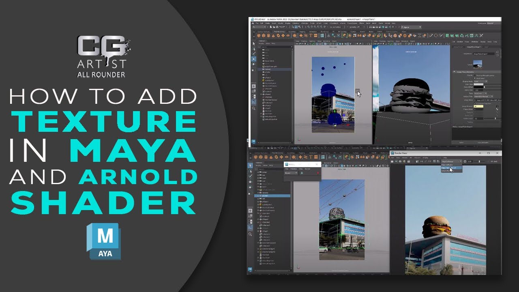Select the highlighted pCube1 row in lower Outliner
This screenshot has height=292, width=519.
coord(272,196)
